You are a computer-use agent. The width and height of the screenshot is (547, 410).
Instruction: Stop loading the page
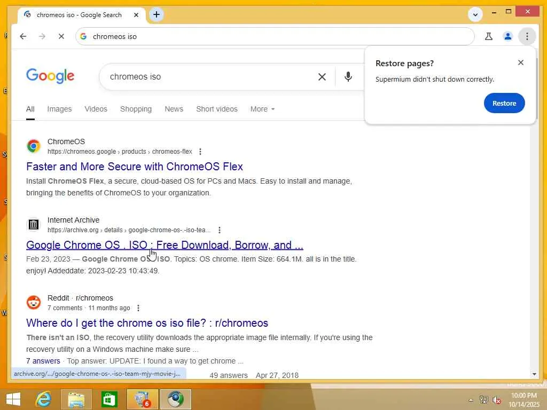click(61, 36)
